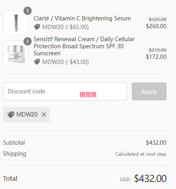Click the struck-through $325.00 original price
This screenshot has width=176, height=189.
(158, 20)
